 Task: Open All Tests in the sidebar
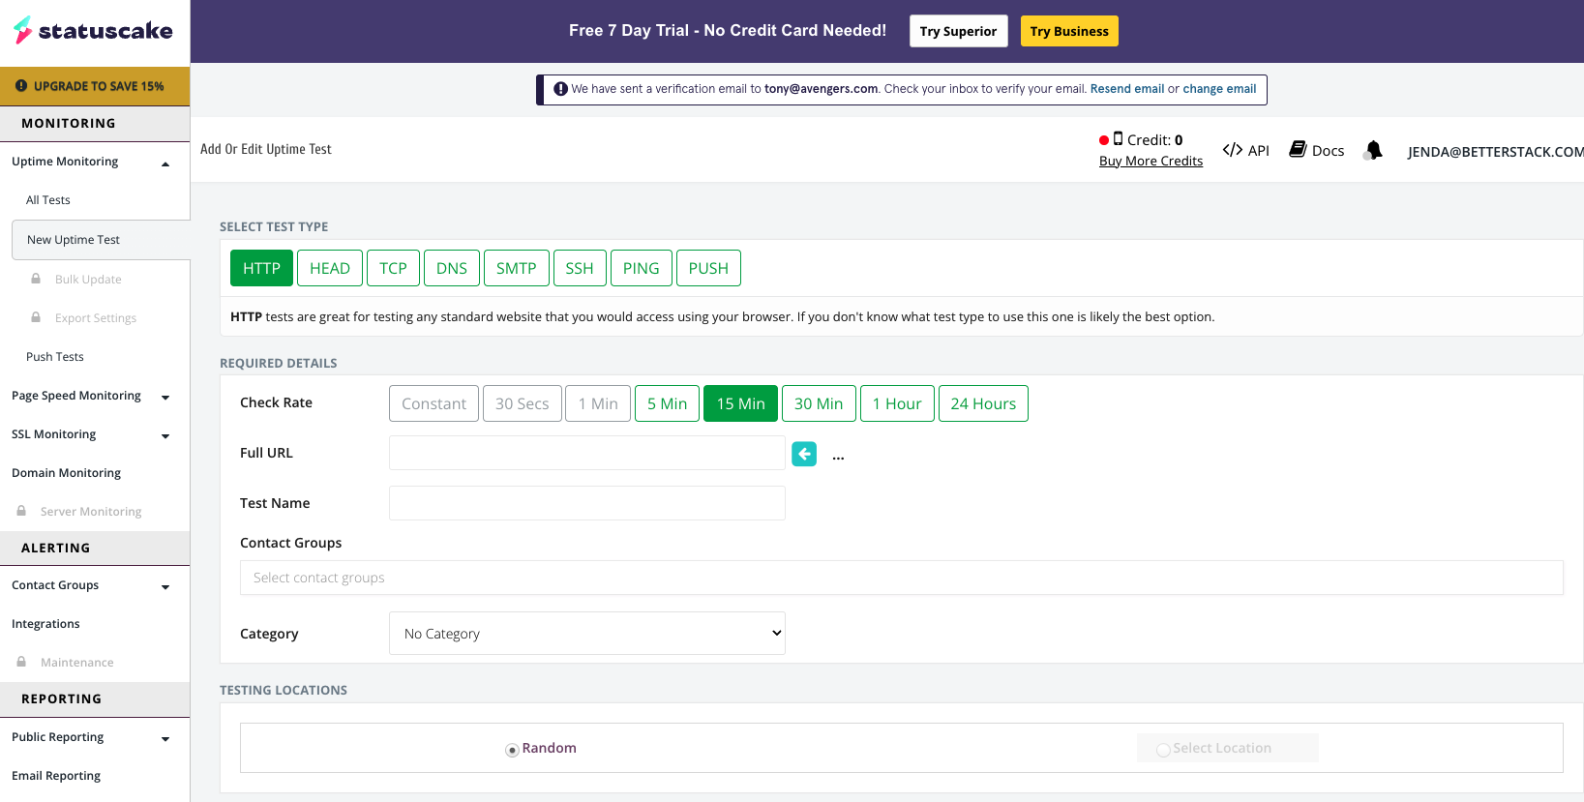pyautogui.click(x=48, y=200)
